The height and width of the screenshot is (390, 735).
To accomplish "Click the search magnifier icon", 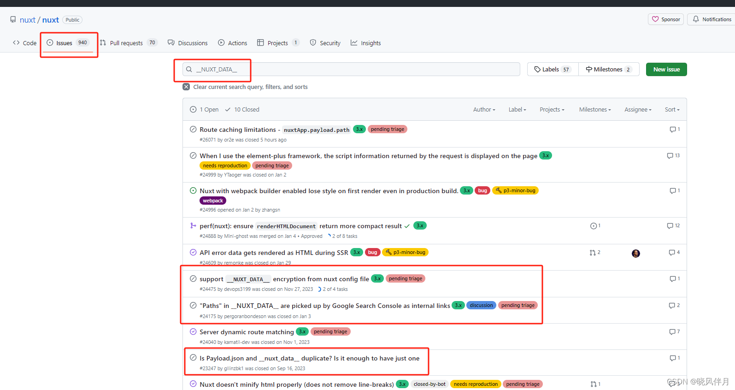I will click(189, 69).
